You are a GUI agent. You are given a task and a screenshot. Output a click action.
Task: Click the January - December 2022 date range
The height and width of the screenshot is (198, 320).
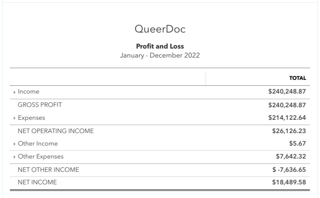160,55
